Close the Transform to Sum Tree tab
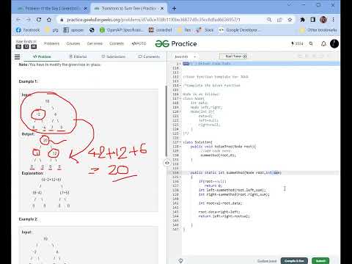 click(162, 9)
